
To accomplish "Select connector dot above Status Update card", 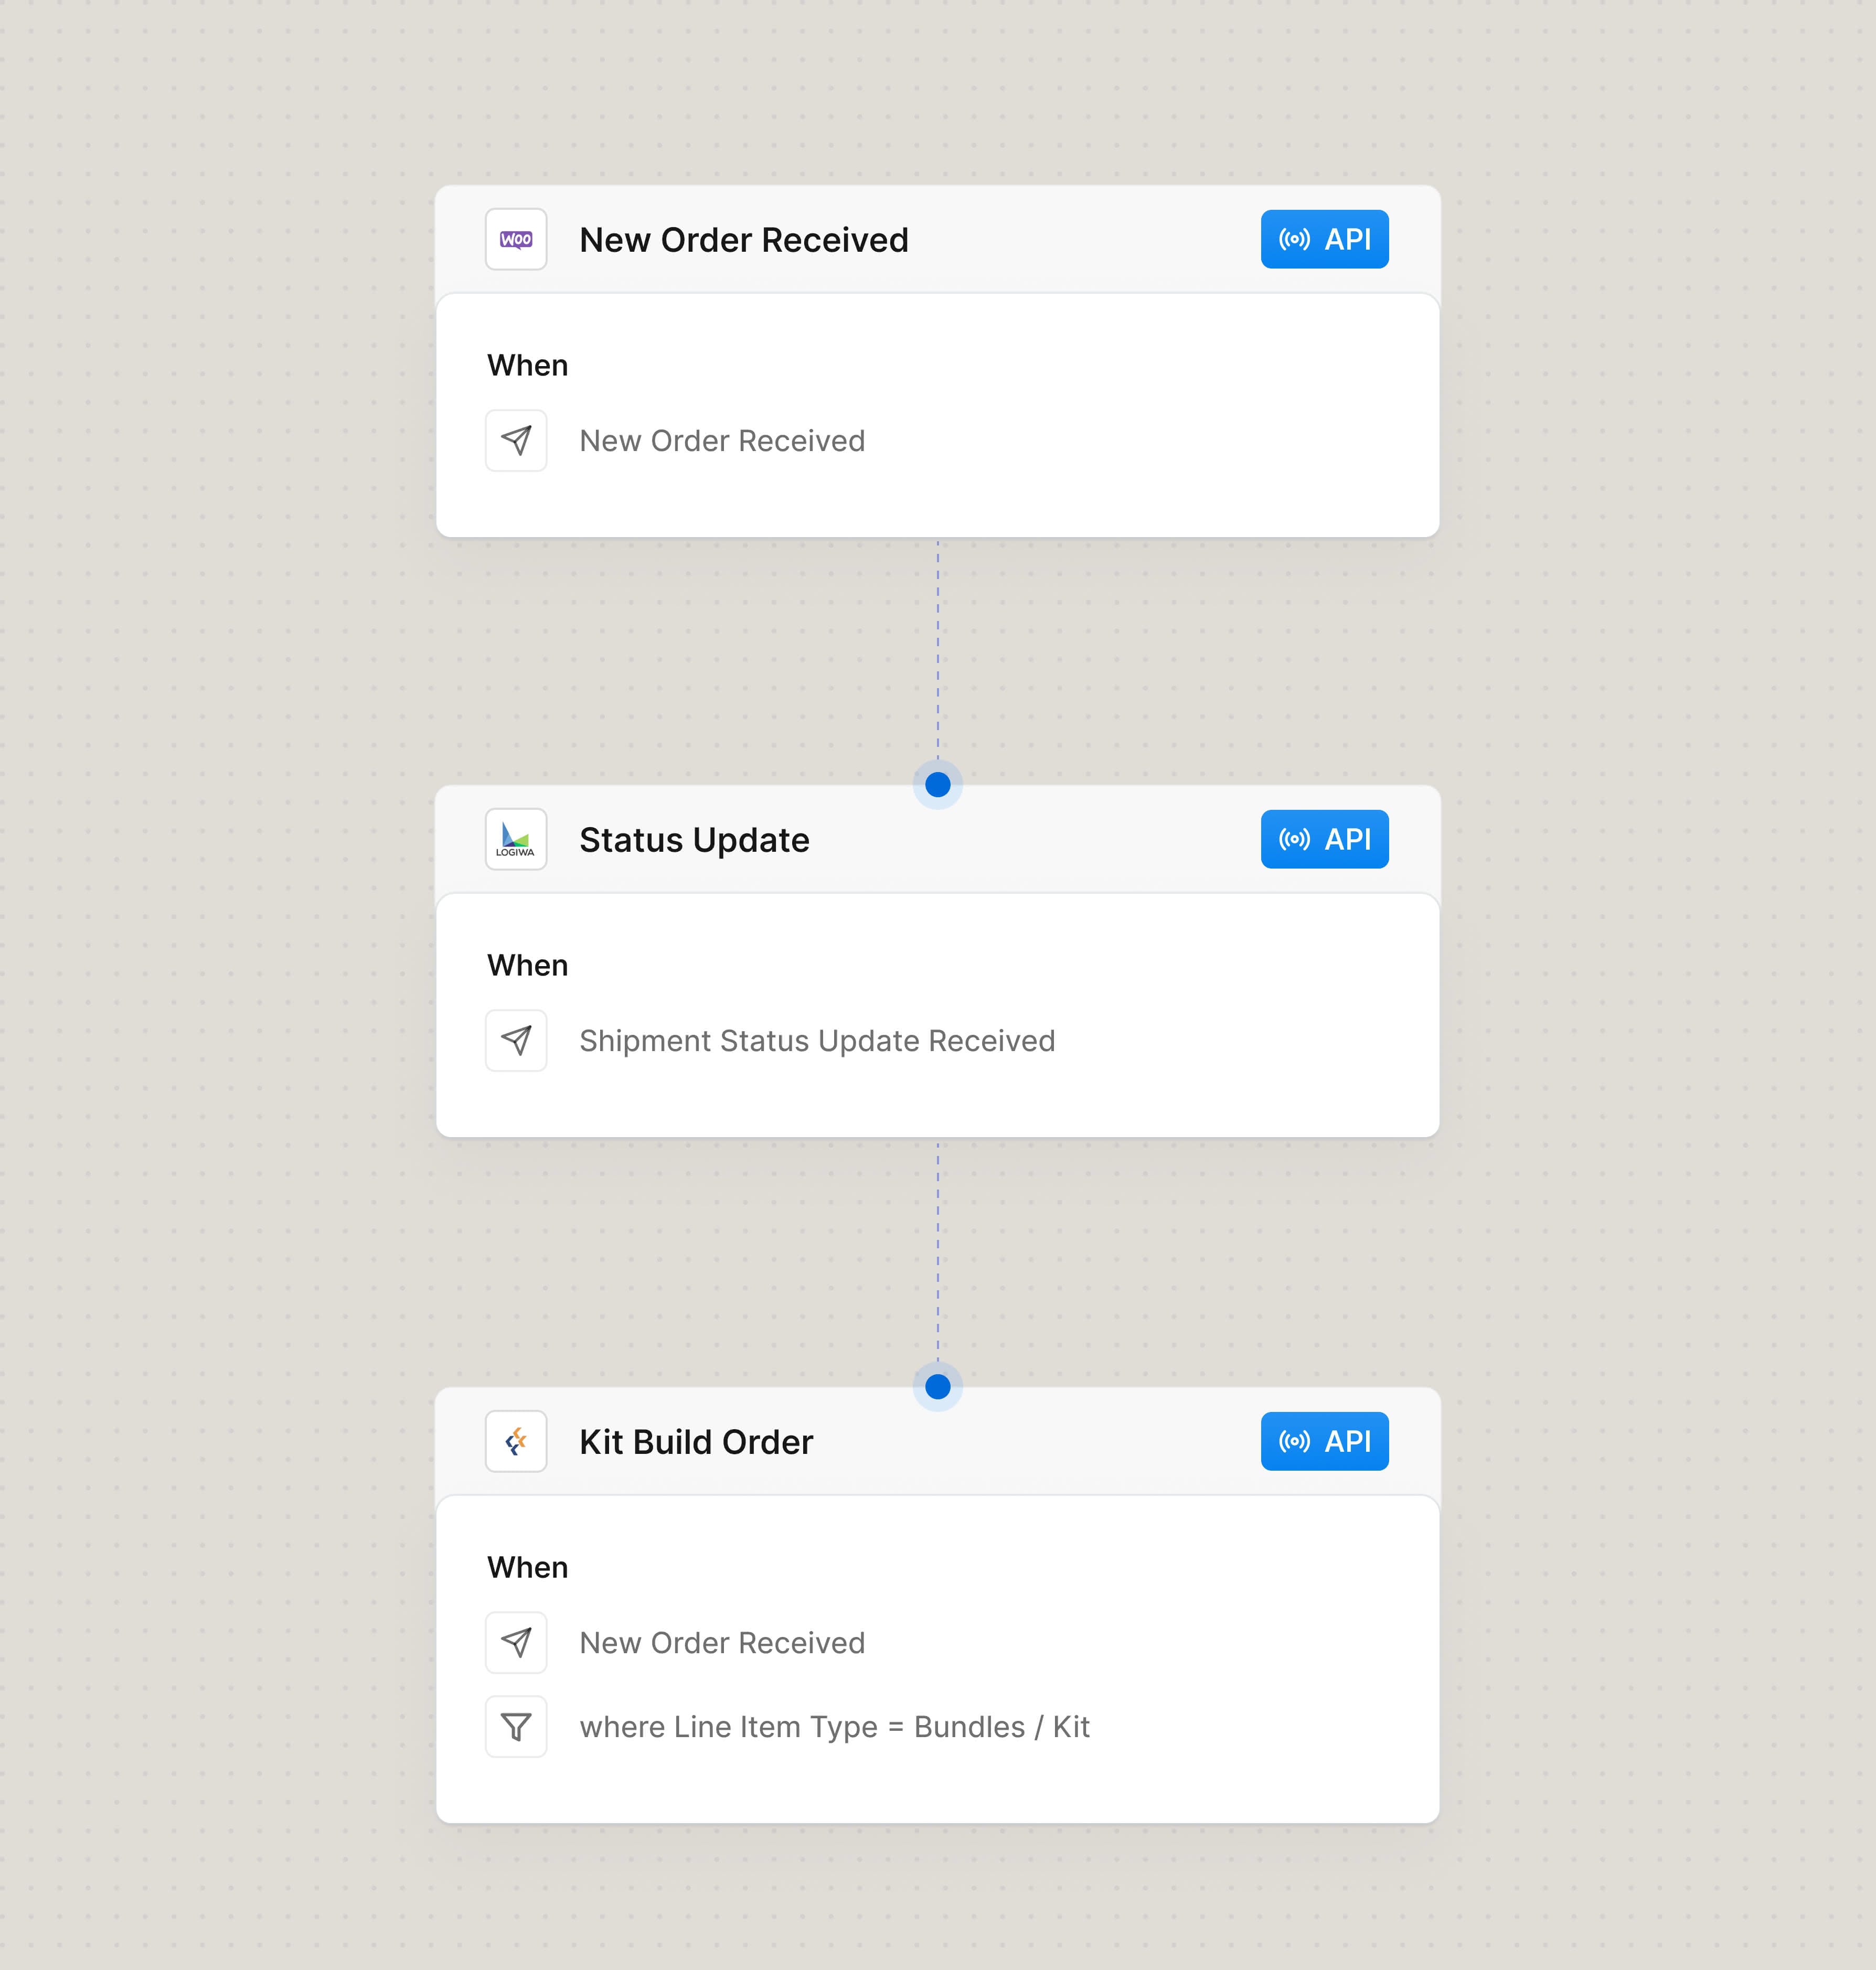I will pyautogui.click(x=938, y=785).
